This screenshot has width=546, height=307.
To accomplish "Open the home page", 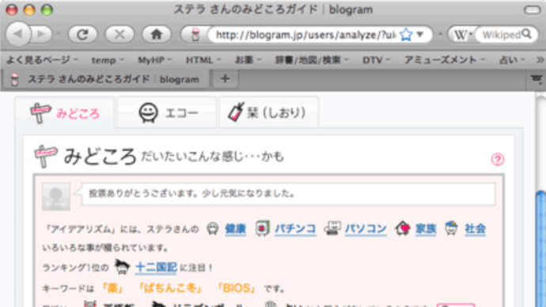I will [x=157, y=34].
